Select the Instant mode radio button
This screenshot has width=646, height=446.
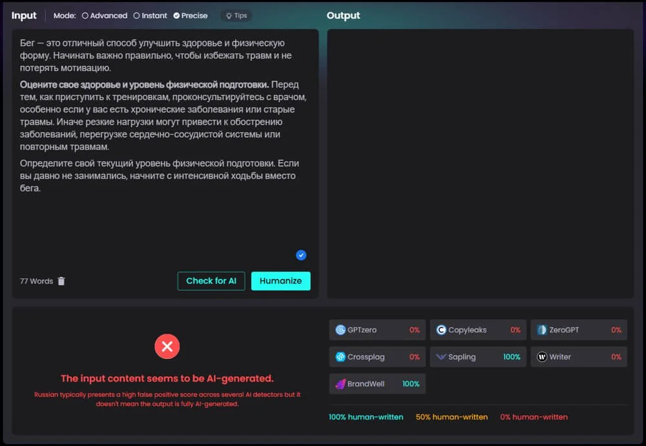(x=136, y=15)
